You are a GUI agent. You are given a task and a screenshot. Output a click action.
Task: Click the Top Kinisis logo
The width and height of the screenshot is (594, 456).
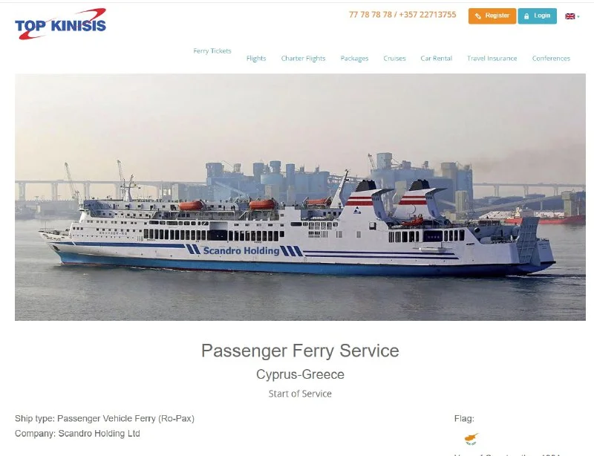(61, 24)
